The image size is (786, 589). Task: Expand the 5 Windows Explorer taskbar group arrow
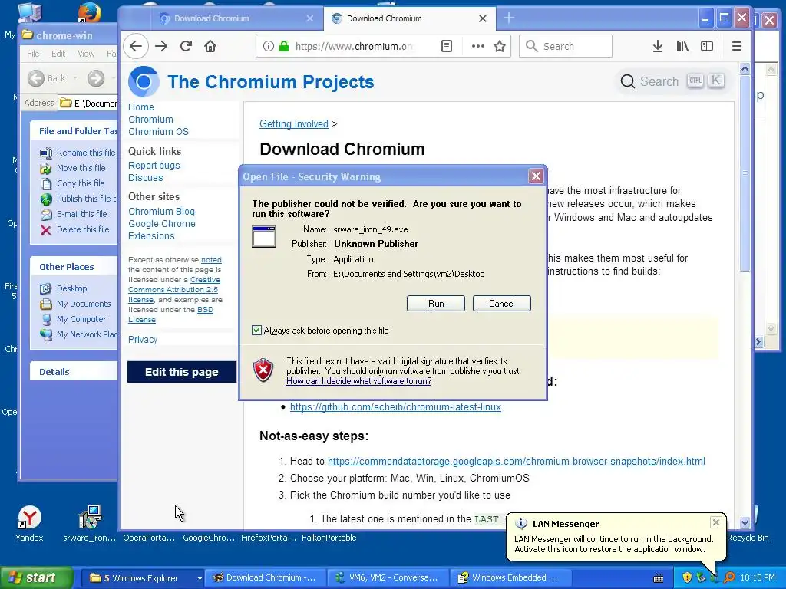199,578
